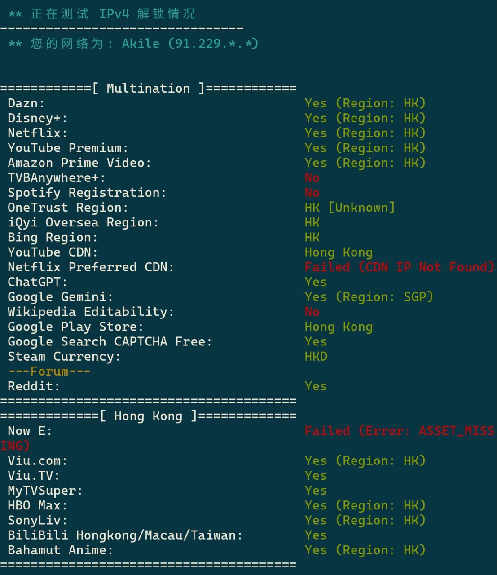Select the Wikipedia Editability label

(x=91, y=312)
